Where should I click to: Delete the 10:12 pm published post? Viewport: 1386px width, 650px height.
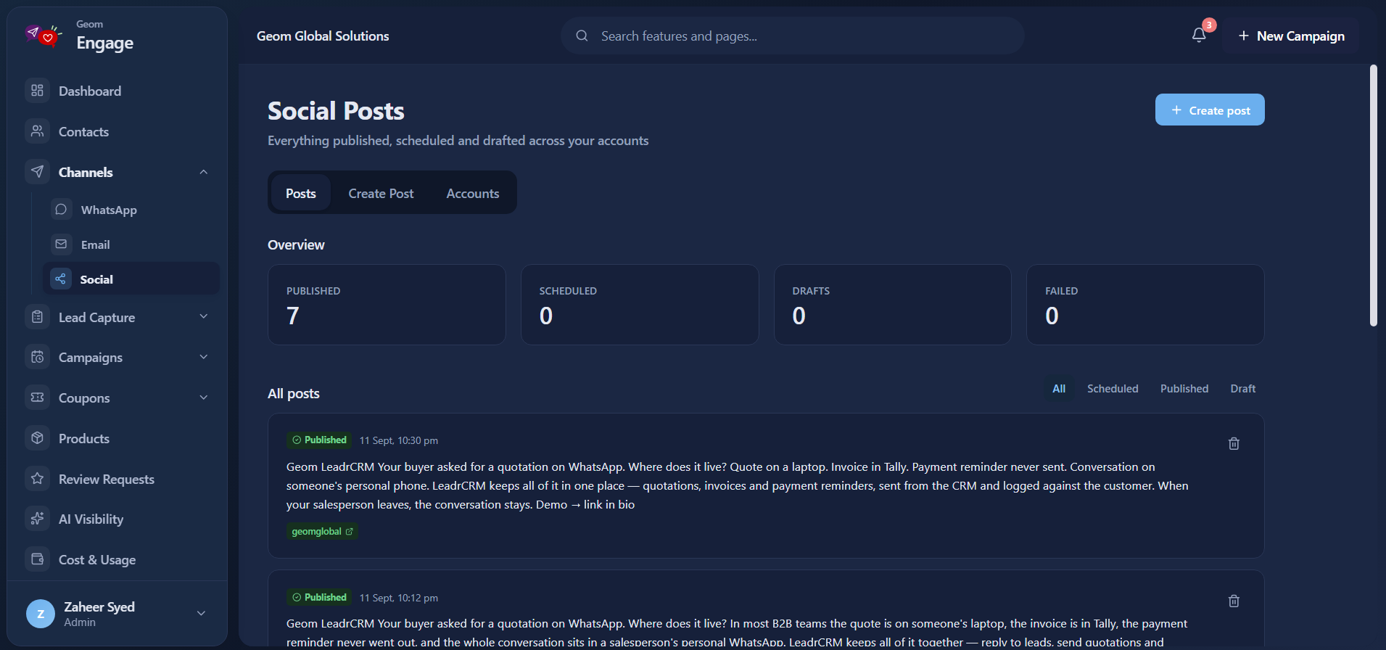[1234, 601]
